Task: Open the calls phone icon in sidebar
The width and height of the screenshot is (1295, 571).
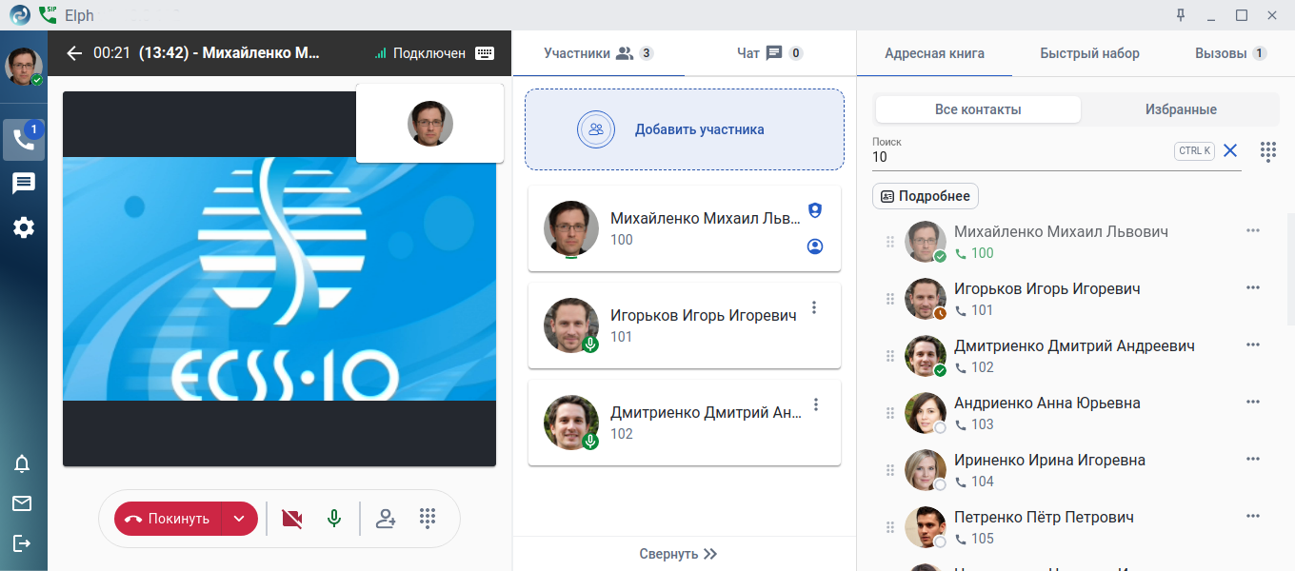Action: coord(24,140)
